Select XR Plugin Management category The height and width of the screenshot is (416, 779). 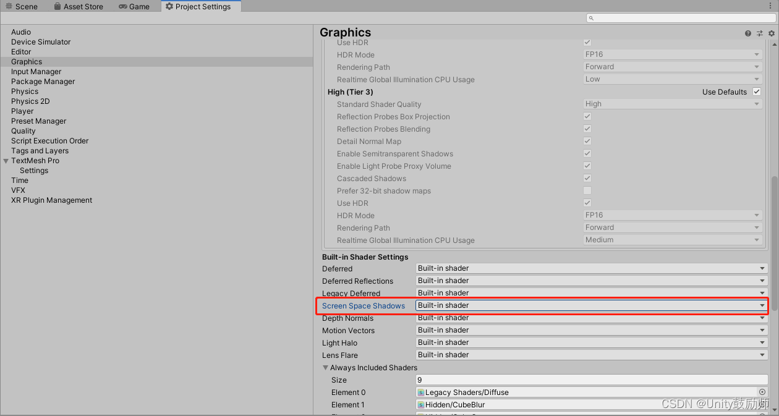coord(52,200)
